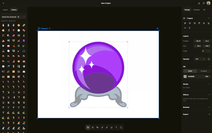The height and width of the screenshot is (133, 212).
Task: Align selected layers to left
Action: point(185,23)
